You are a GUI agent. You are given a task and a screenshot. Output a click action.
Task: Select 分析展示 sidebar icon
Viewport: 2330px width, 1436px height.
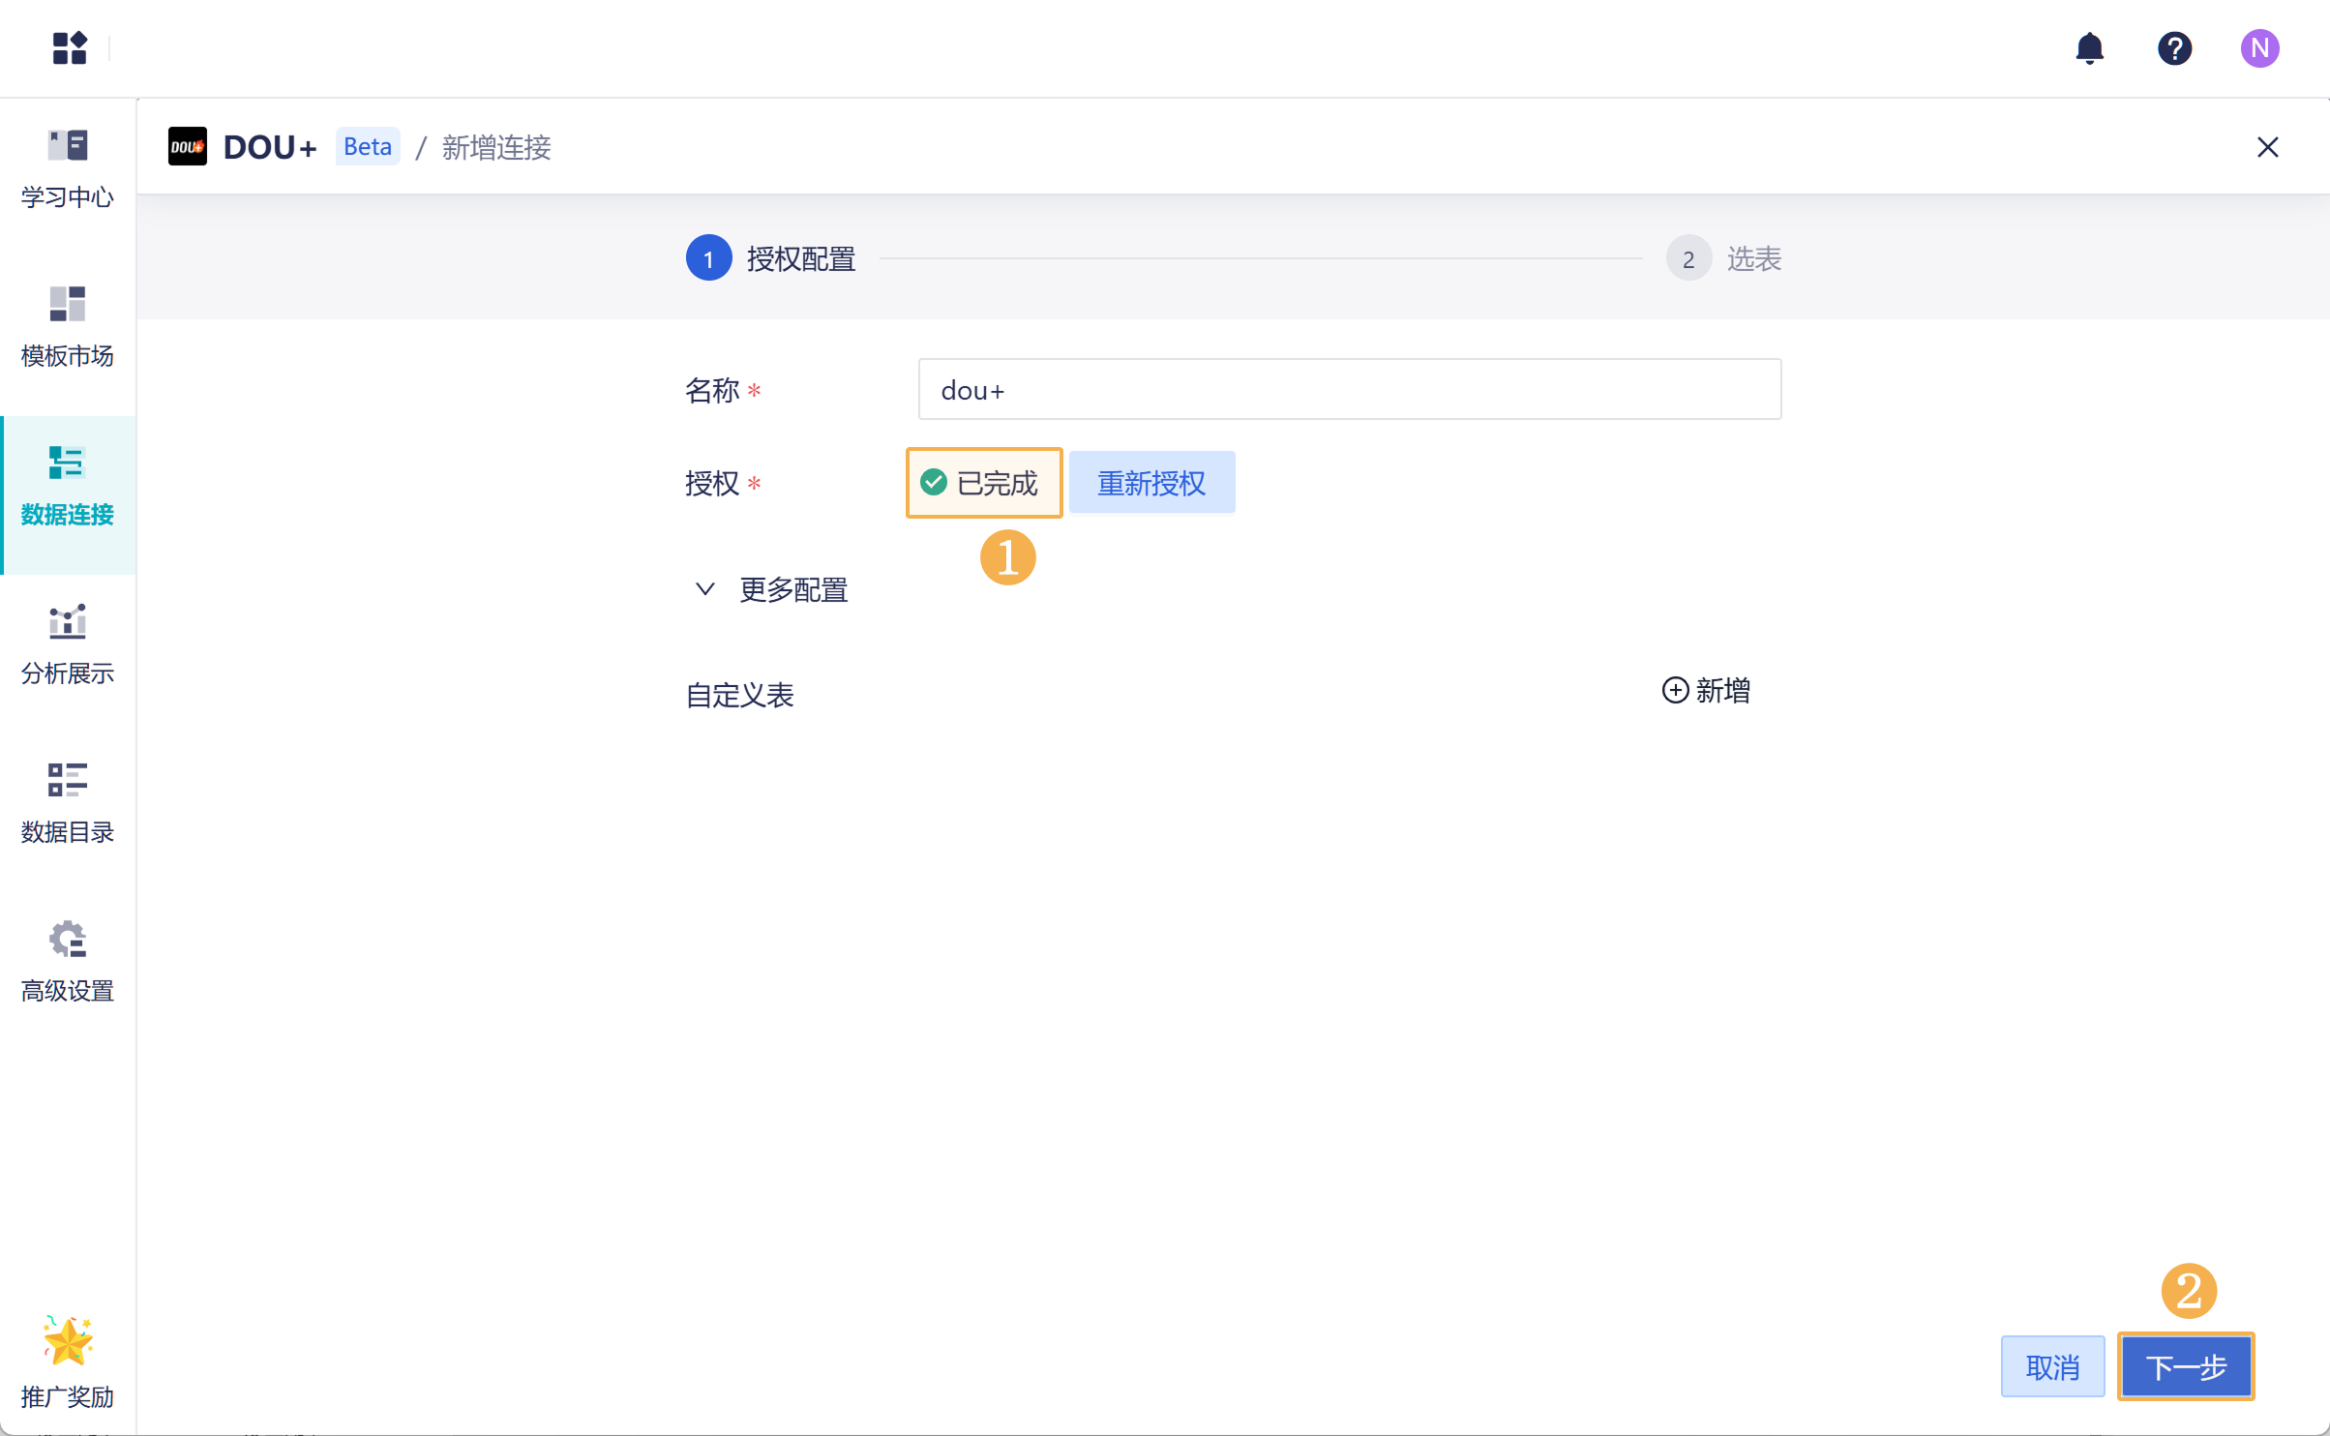point(68,644)
